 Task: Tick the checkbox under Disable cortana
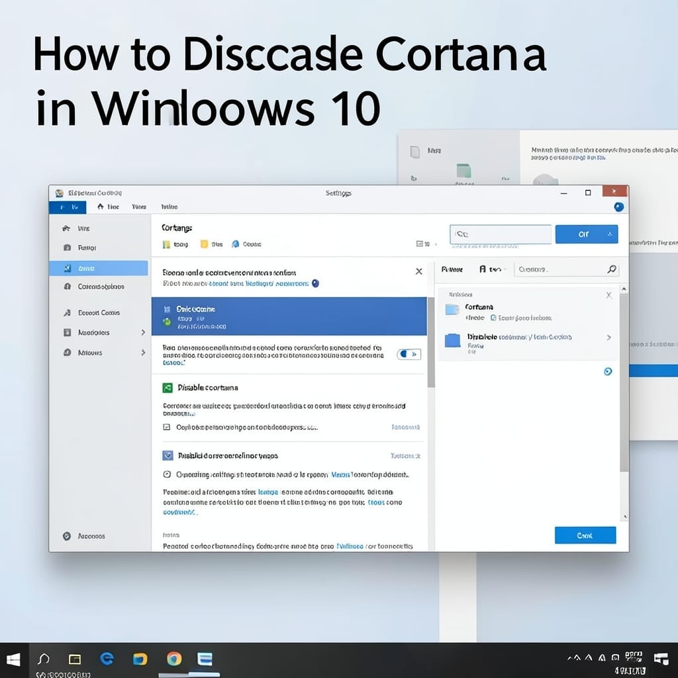tap(166, 427)
